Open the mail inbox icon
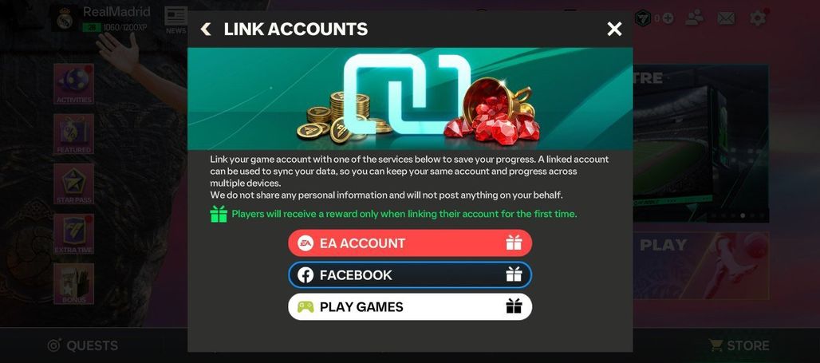The image size is (820, 363). point(726,19)
